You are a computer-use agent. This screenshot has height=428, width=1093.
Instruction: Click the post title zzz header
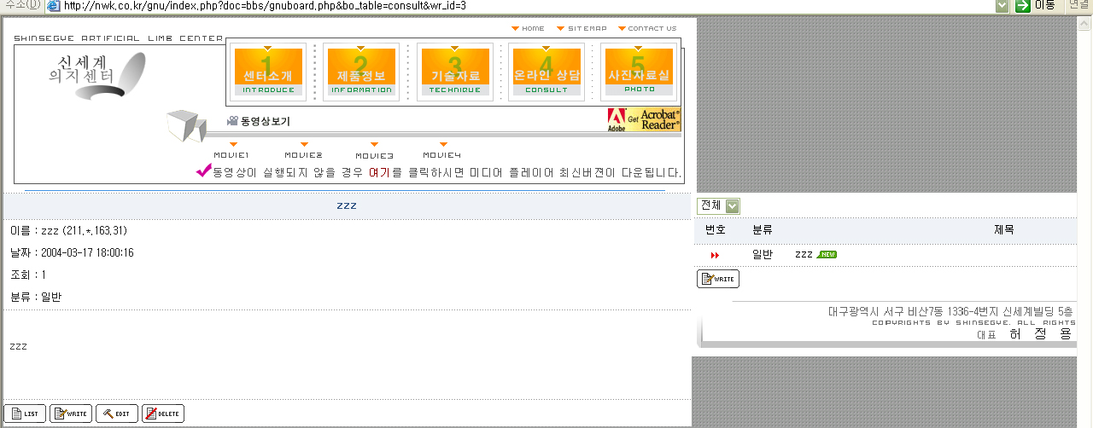347,205
